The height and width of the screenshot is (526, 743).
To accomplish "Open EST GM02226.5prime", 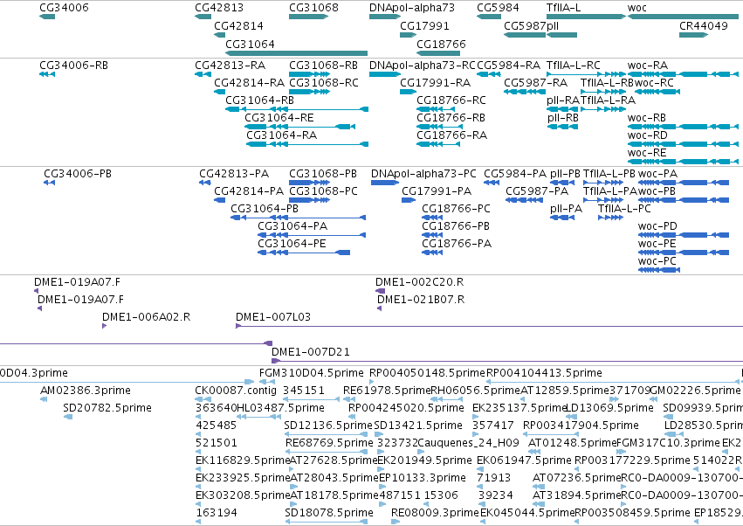I will click(x=695, y=391).
